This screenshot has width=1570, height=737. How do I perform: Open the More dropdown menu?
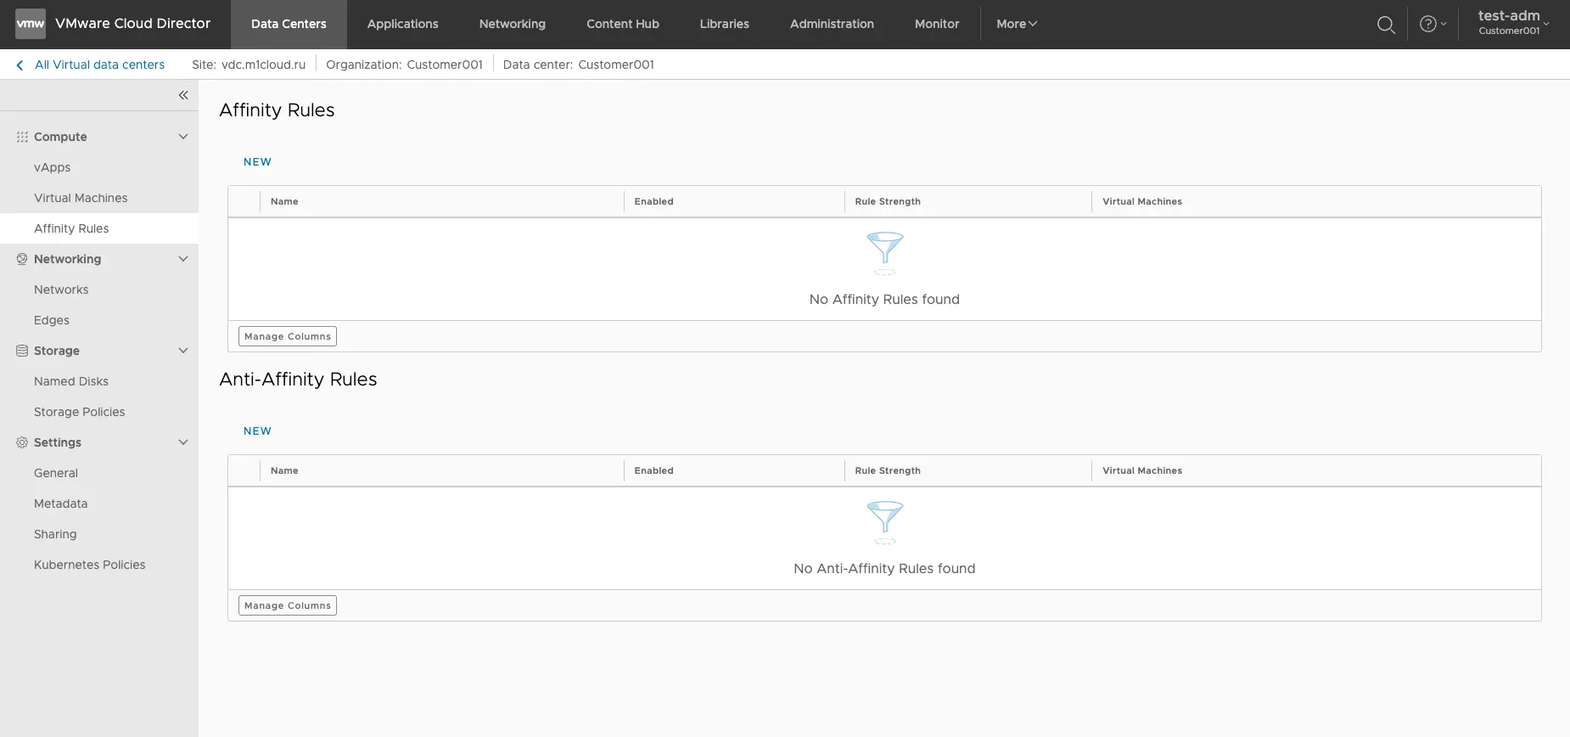pyautogui.click(x=1017, y=24)
